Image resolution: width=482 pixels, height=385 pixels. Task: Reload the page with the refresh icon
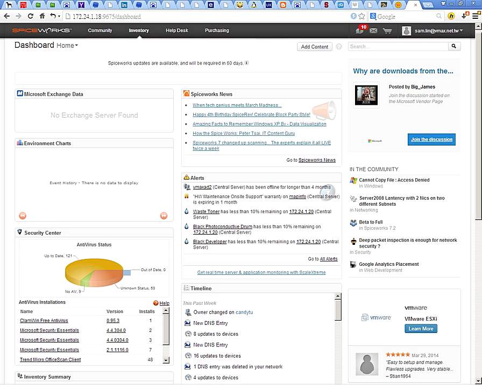tap(30, 16)
